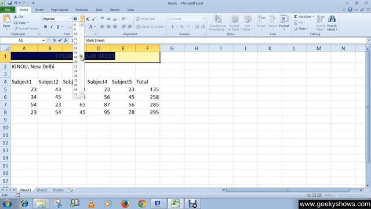
Task: Open the Orientation text rotation icon
Action: 124,19
